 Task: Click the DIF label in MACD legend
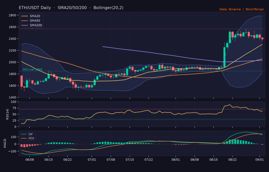click(30, 134)
